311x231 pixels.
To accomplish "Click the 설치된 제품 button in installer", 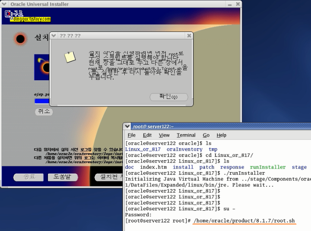I will [x=109, y=177].
